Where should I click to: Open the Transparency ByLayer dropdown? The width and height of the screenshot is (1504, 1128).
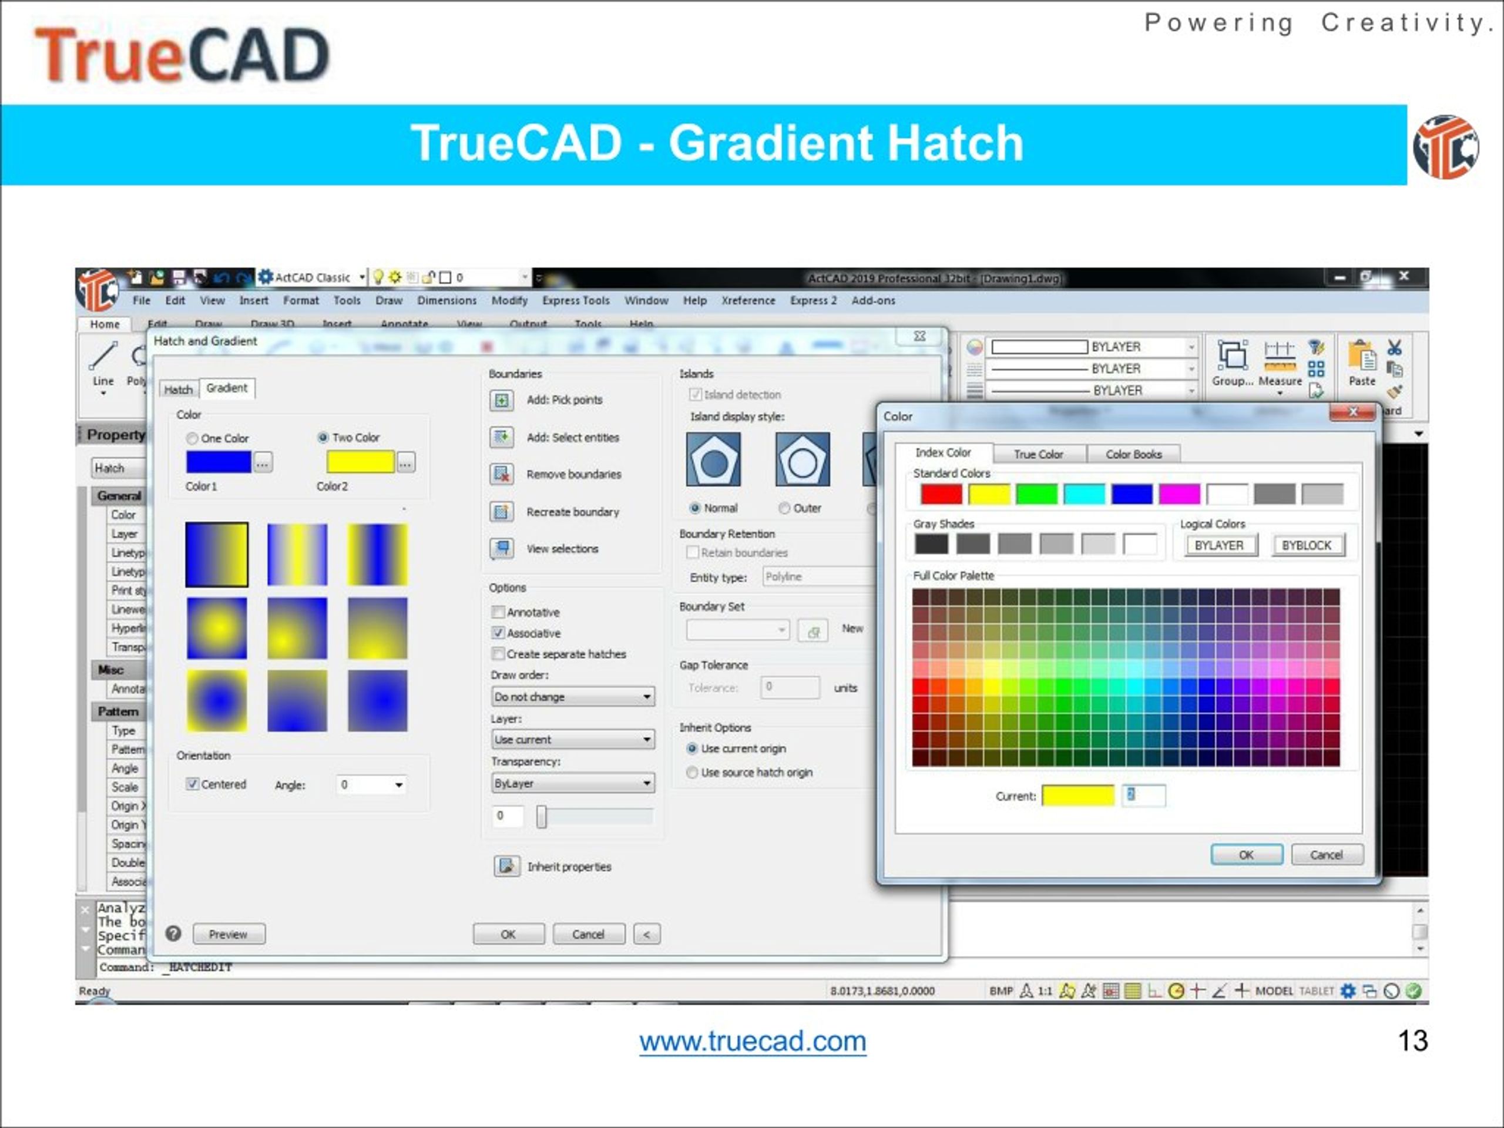[x=572, y=783]
